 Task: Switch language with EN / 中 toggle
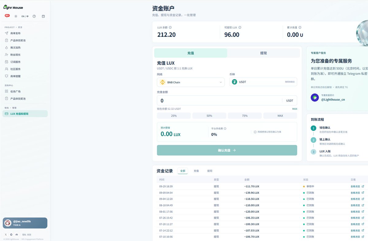(x=25, y=16)
